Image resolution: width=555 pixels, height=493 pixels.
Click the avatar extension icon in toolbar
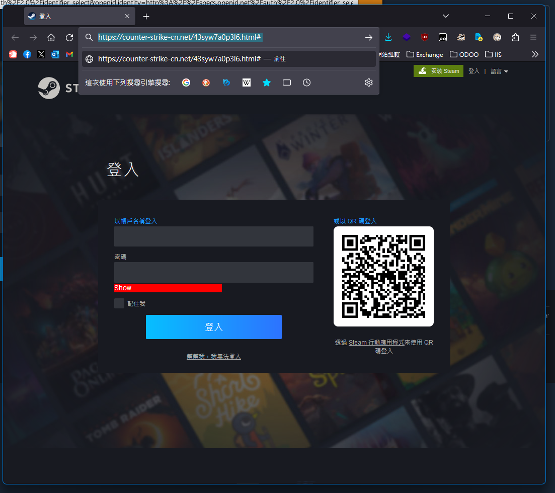tap(497, 37)
